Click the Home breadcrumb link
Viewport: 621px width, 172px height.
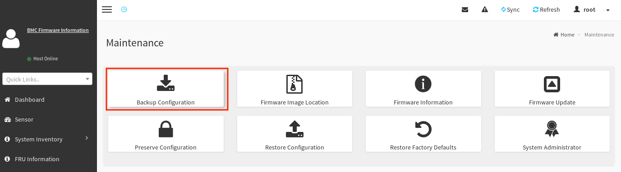pyautogui.click(x=564, y=35)
